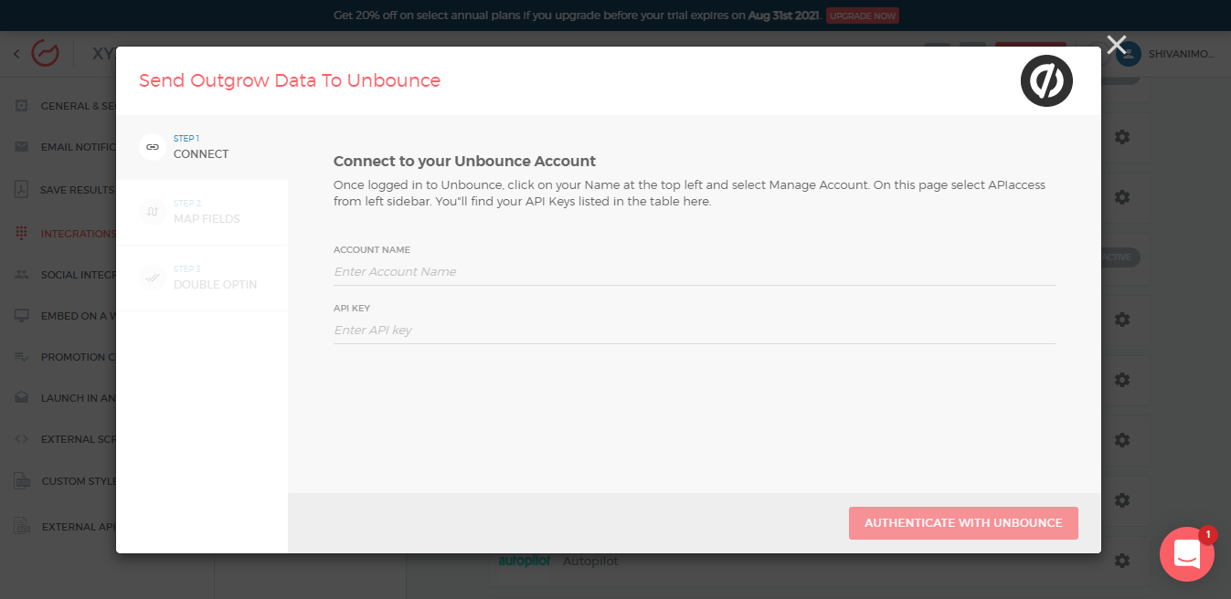Open Promotion sidebar item
1231x599 pixels.
pyautogui.click(x=66, y=357)
